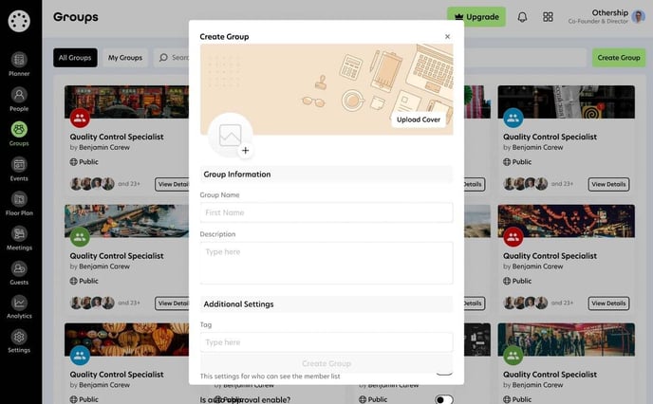Switch to My Groups tab
The height and width of the screenshot is (404, 653).
pyautogui.click(x=125, y=58)
